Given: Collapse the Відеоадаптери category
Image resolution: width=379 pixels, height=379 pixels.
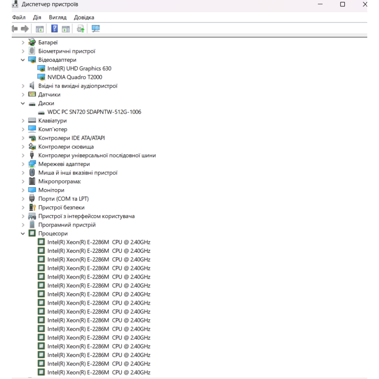Looking at the screenshot, I should (x=23, y=60).
